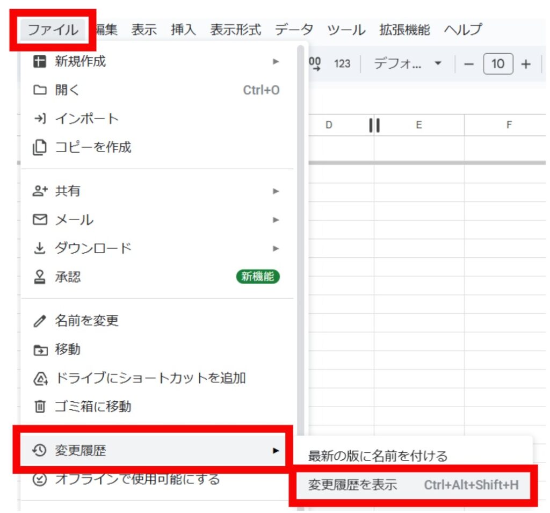Image resolution: width=550 pixels, height=513 pixels.
Task: Select 最新の版に名前を付ける option
Action: (378, 456)
